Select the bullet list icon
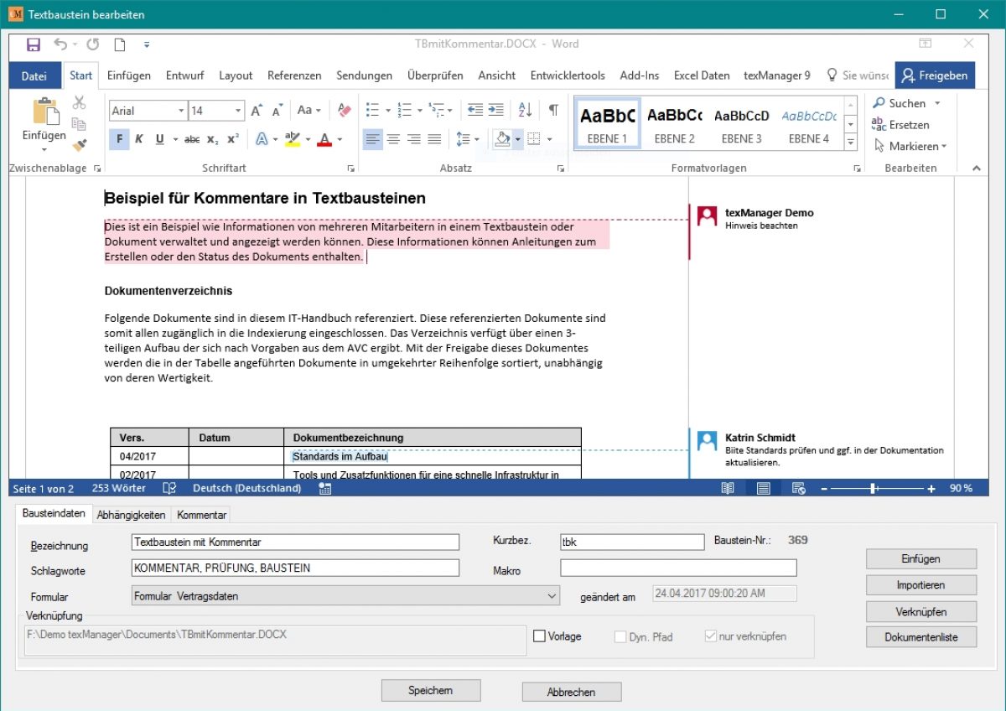Image resolution: width=1006 pixels, height=711 pixels. 371,110
